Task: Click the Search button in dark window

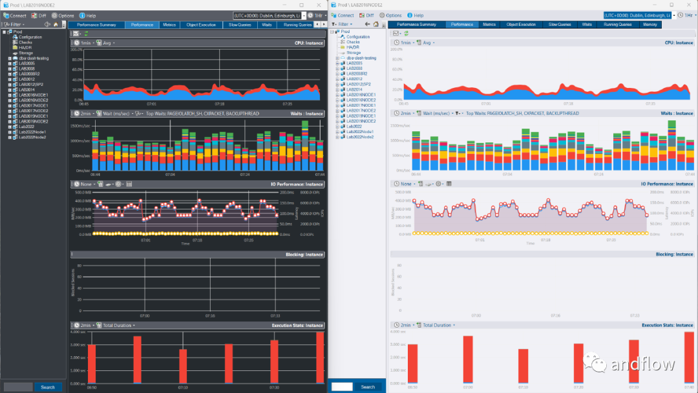Action: tap(48, 387)
